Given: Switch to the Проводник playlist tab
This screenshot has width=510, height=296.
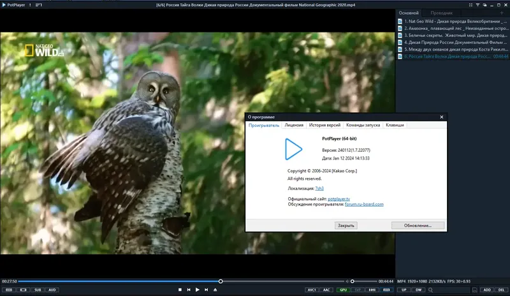Looking at the screenshot, I should [x=441, y=13].
